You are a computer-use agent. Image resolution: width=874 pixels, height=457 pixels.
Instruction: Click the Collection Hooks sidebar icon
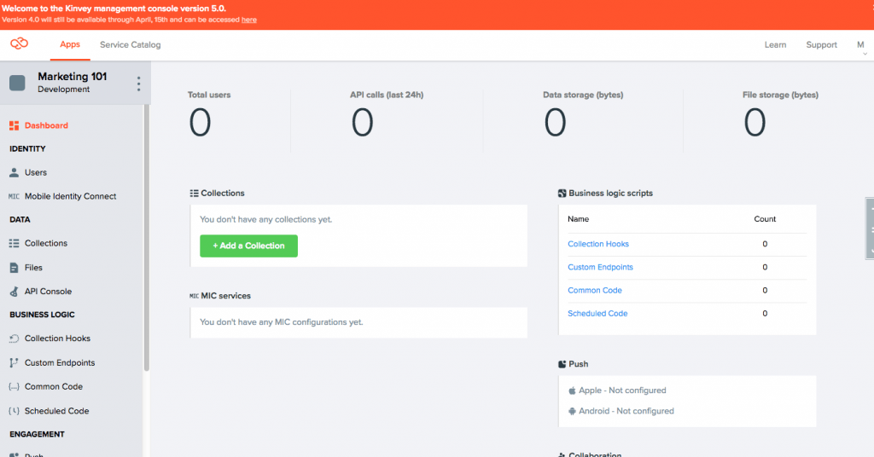[14, 338]
